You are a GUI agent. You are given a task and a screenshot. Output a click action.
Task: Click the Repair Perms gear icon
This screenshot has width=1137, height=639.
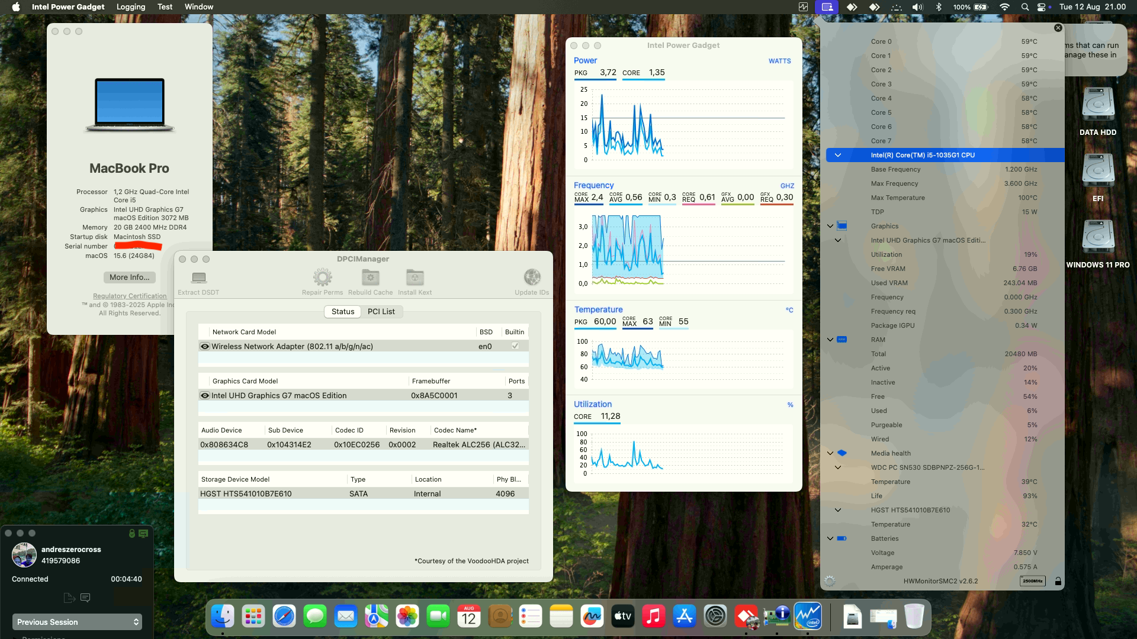coord(322,277)
